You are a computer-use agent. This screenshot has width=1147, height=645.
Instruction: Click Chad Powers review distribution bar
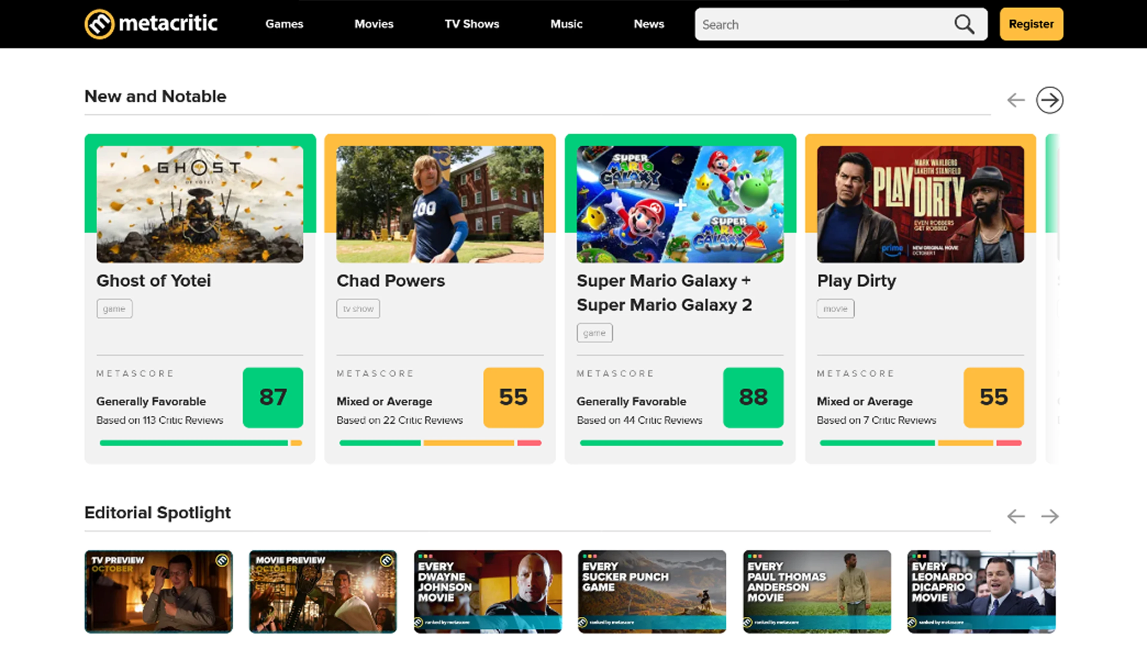point(440,443)
